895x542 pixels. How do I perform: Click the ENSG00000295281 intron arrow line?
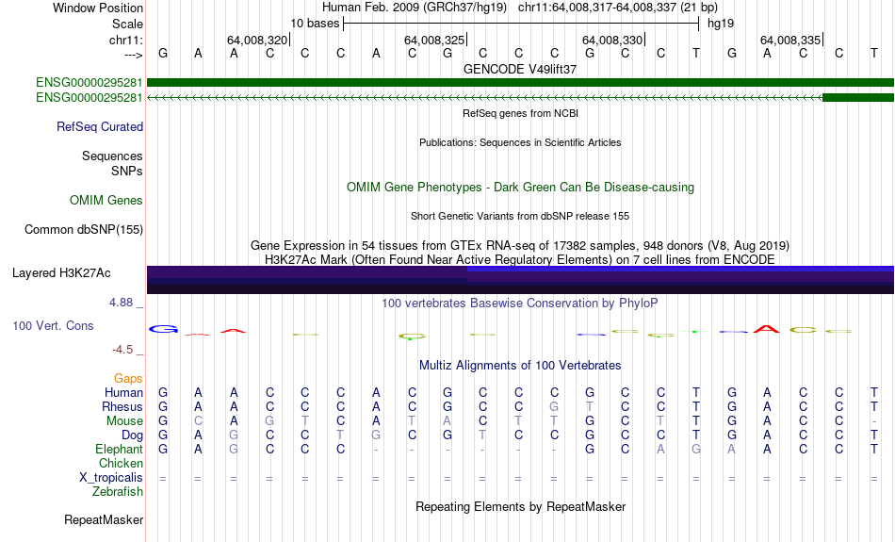[484, 98]
